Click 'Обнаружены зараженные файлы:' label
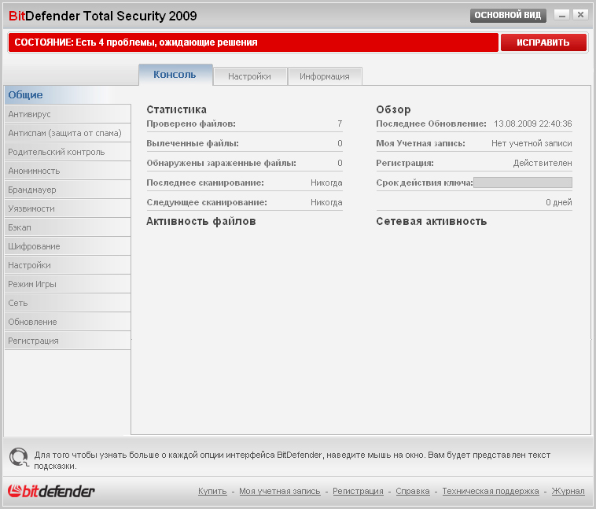Viewport: 596px width, 509px height. pyautogui.click(x=222, y=163)
